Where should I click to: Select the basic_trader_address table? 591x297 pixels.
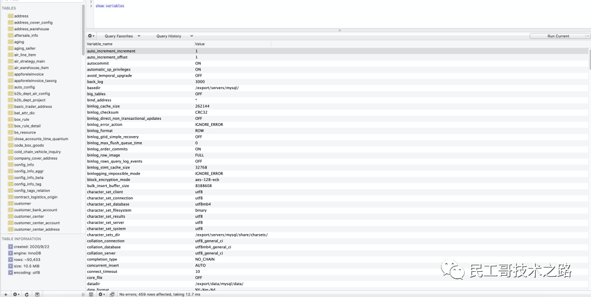(33, 107)
